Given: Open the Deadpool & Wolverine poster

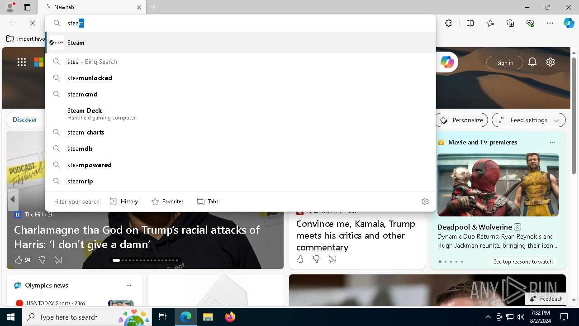Looking at the screenshot, I should (x=498, y=185).
